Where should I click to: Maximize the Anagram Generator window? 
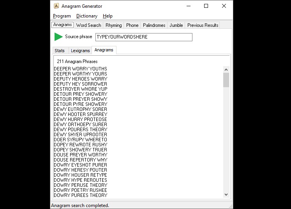[206, 6]
